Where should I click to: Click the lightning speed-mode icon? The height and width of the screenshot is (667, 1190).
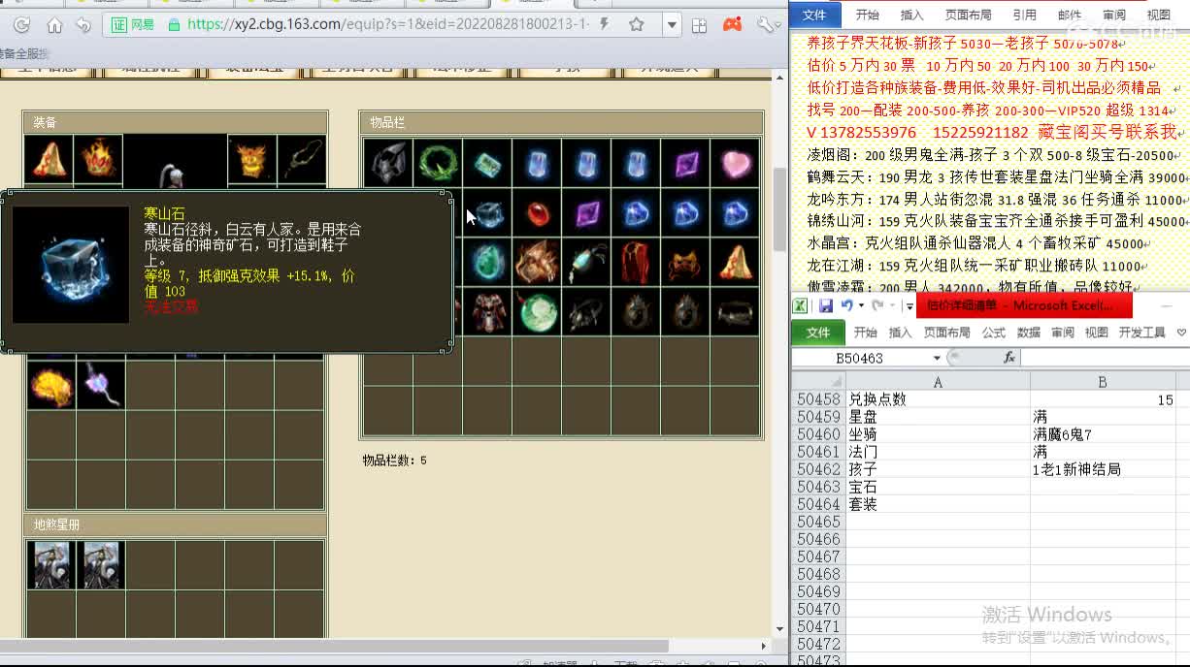click(606, 25)
